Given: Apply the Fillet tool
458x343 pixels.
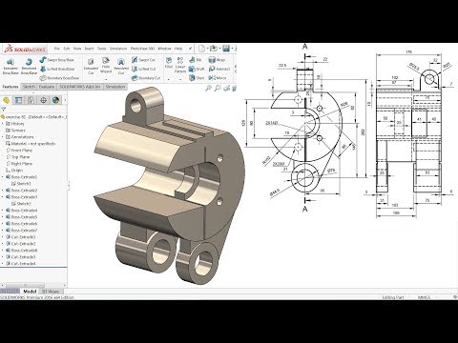Looking at the screenshot, I should tap(169, 63).
